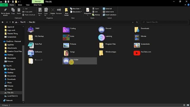190x107 pixels.
Task: Create a New folder from ribbon
Action: [66, 12]
